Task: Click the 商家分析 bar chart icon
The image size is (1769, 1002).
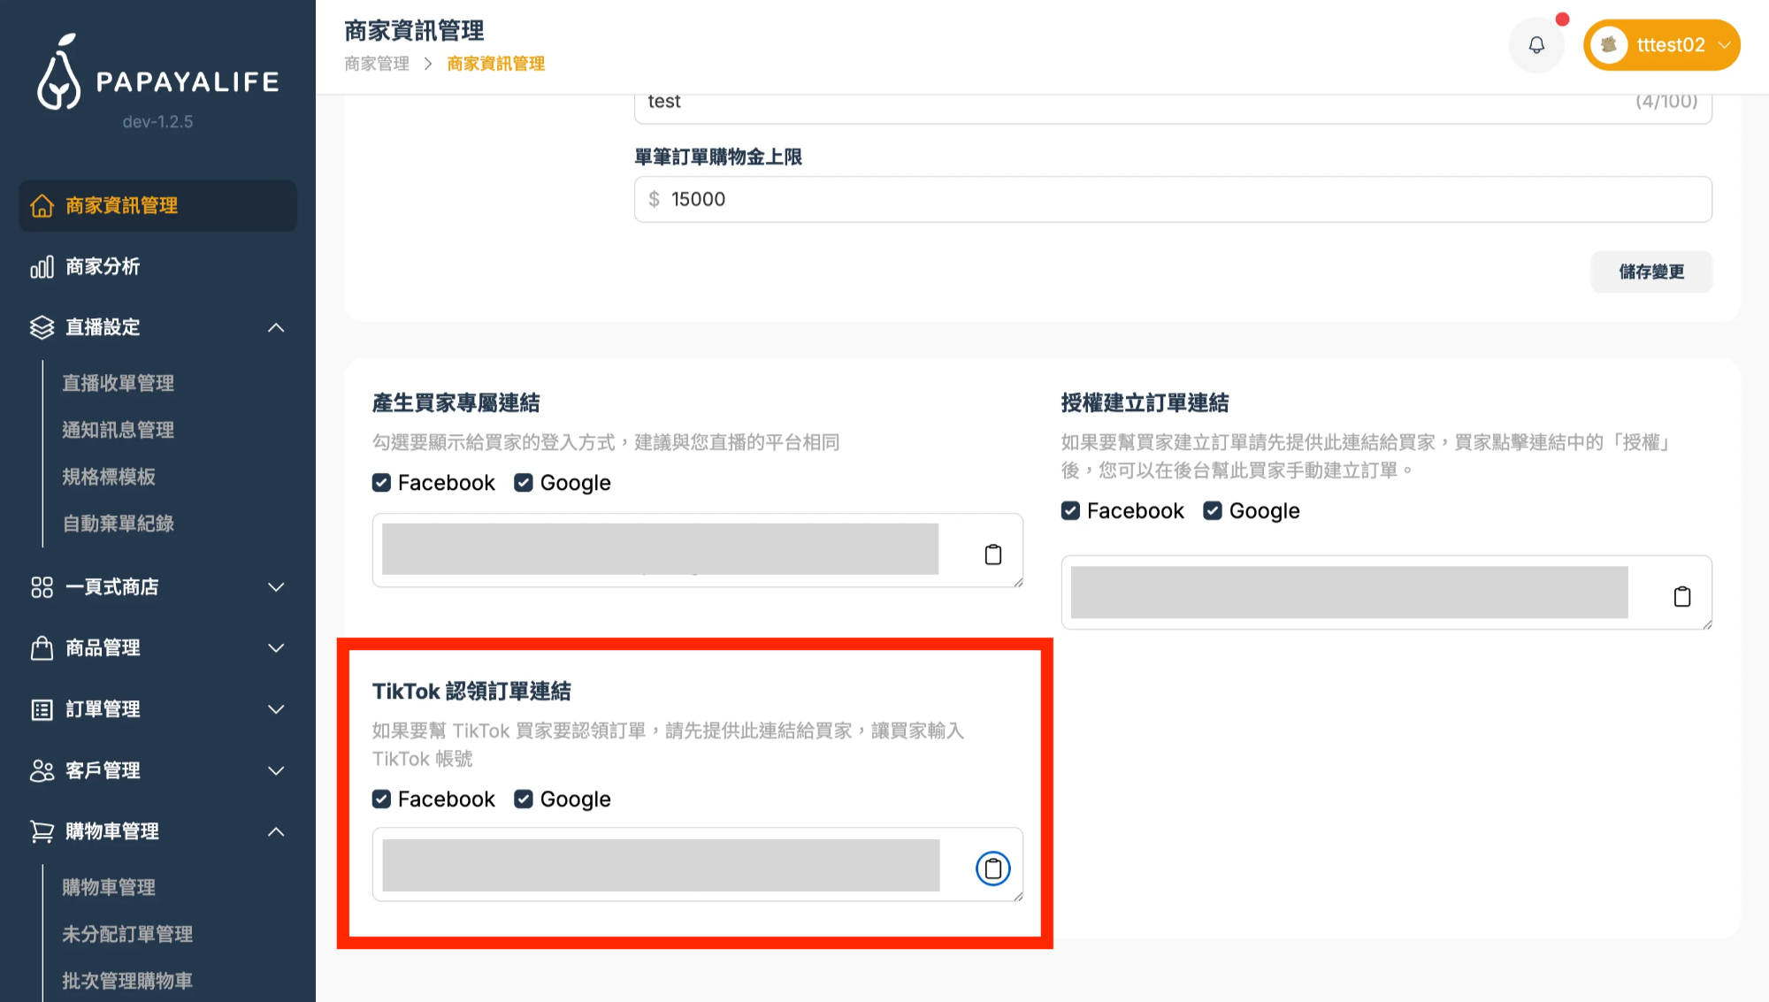Action: [x=42, y=267]
